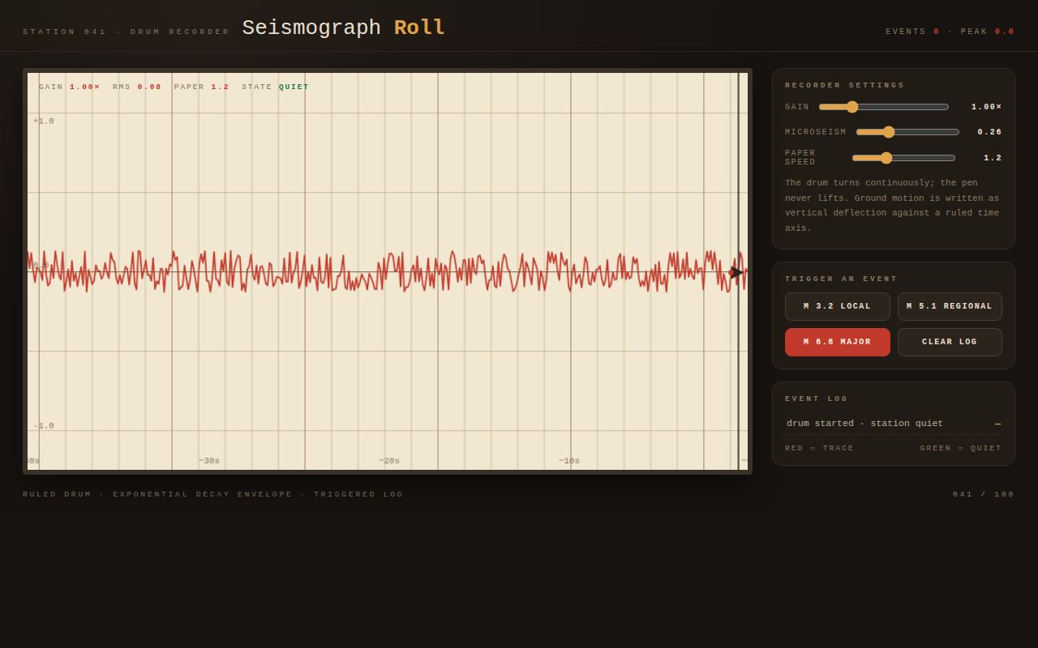Click the drum description paragraph
The width and height of the screenshot is (1038, 648).
point(894,206)
